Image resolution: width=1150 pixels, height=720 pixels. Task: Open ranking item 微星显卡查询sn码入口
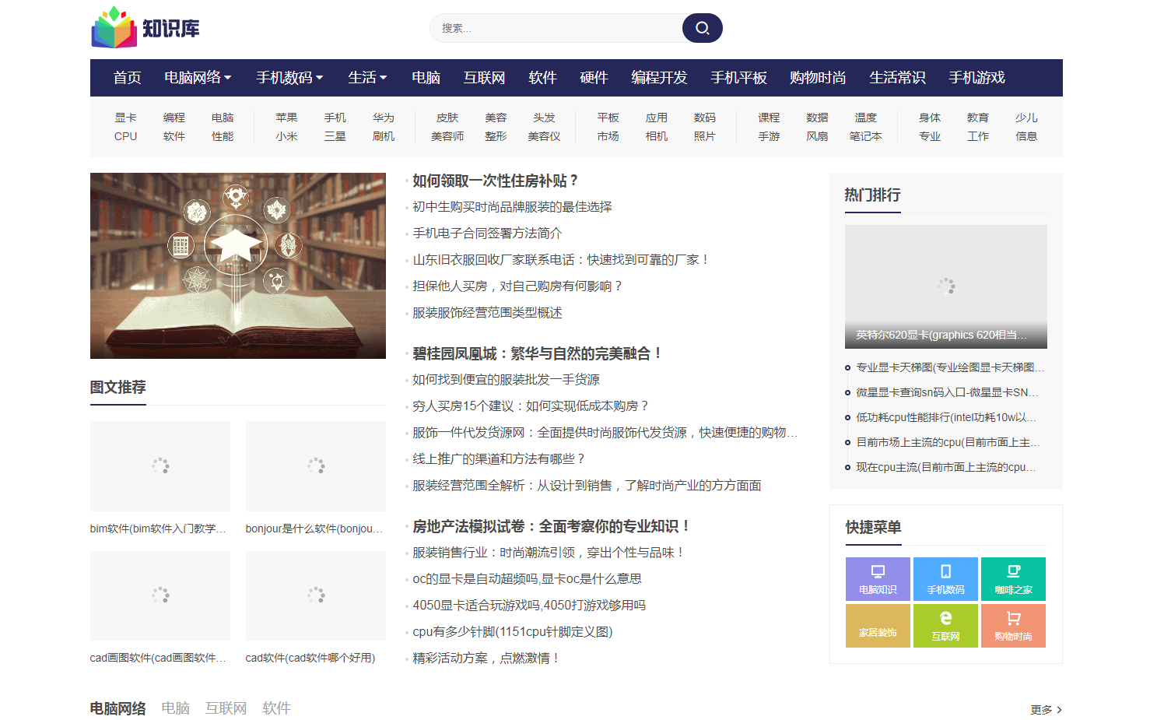(947, 392)
